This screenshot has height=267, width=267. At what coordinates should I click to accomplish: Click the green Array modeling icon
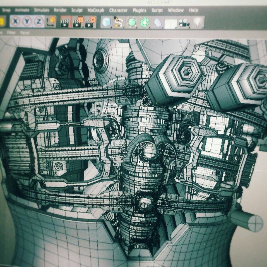[x=145, y=23]
